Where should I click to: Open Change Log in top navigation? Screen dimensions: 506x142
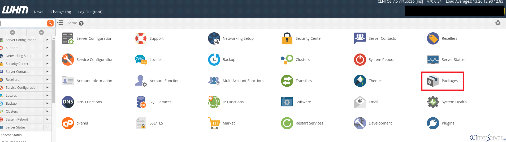point(61,12)
